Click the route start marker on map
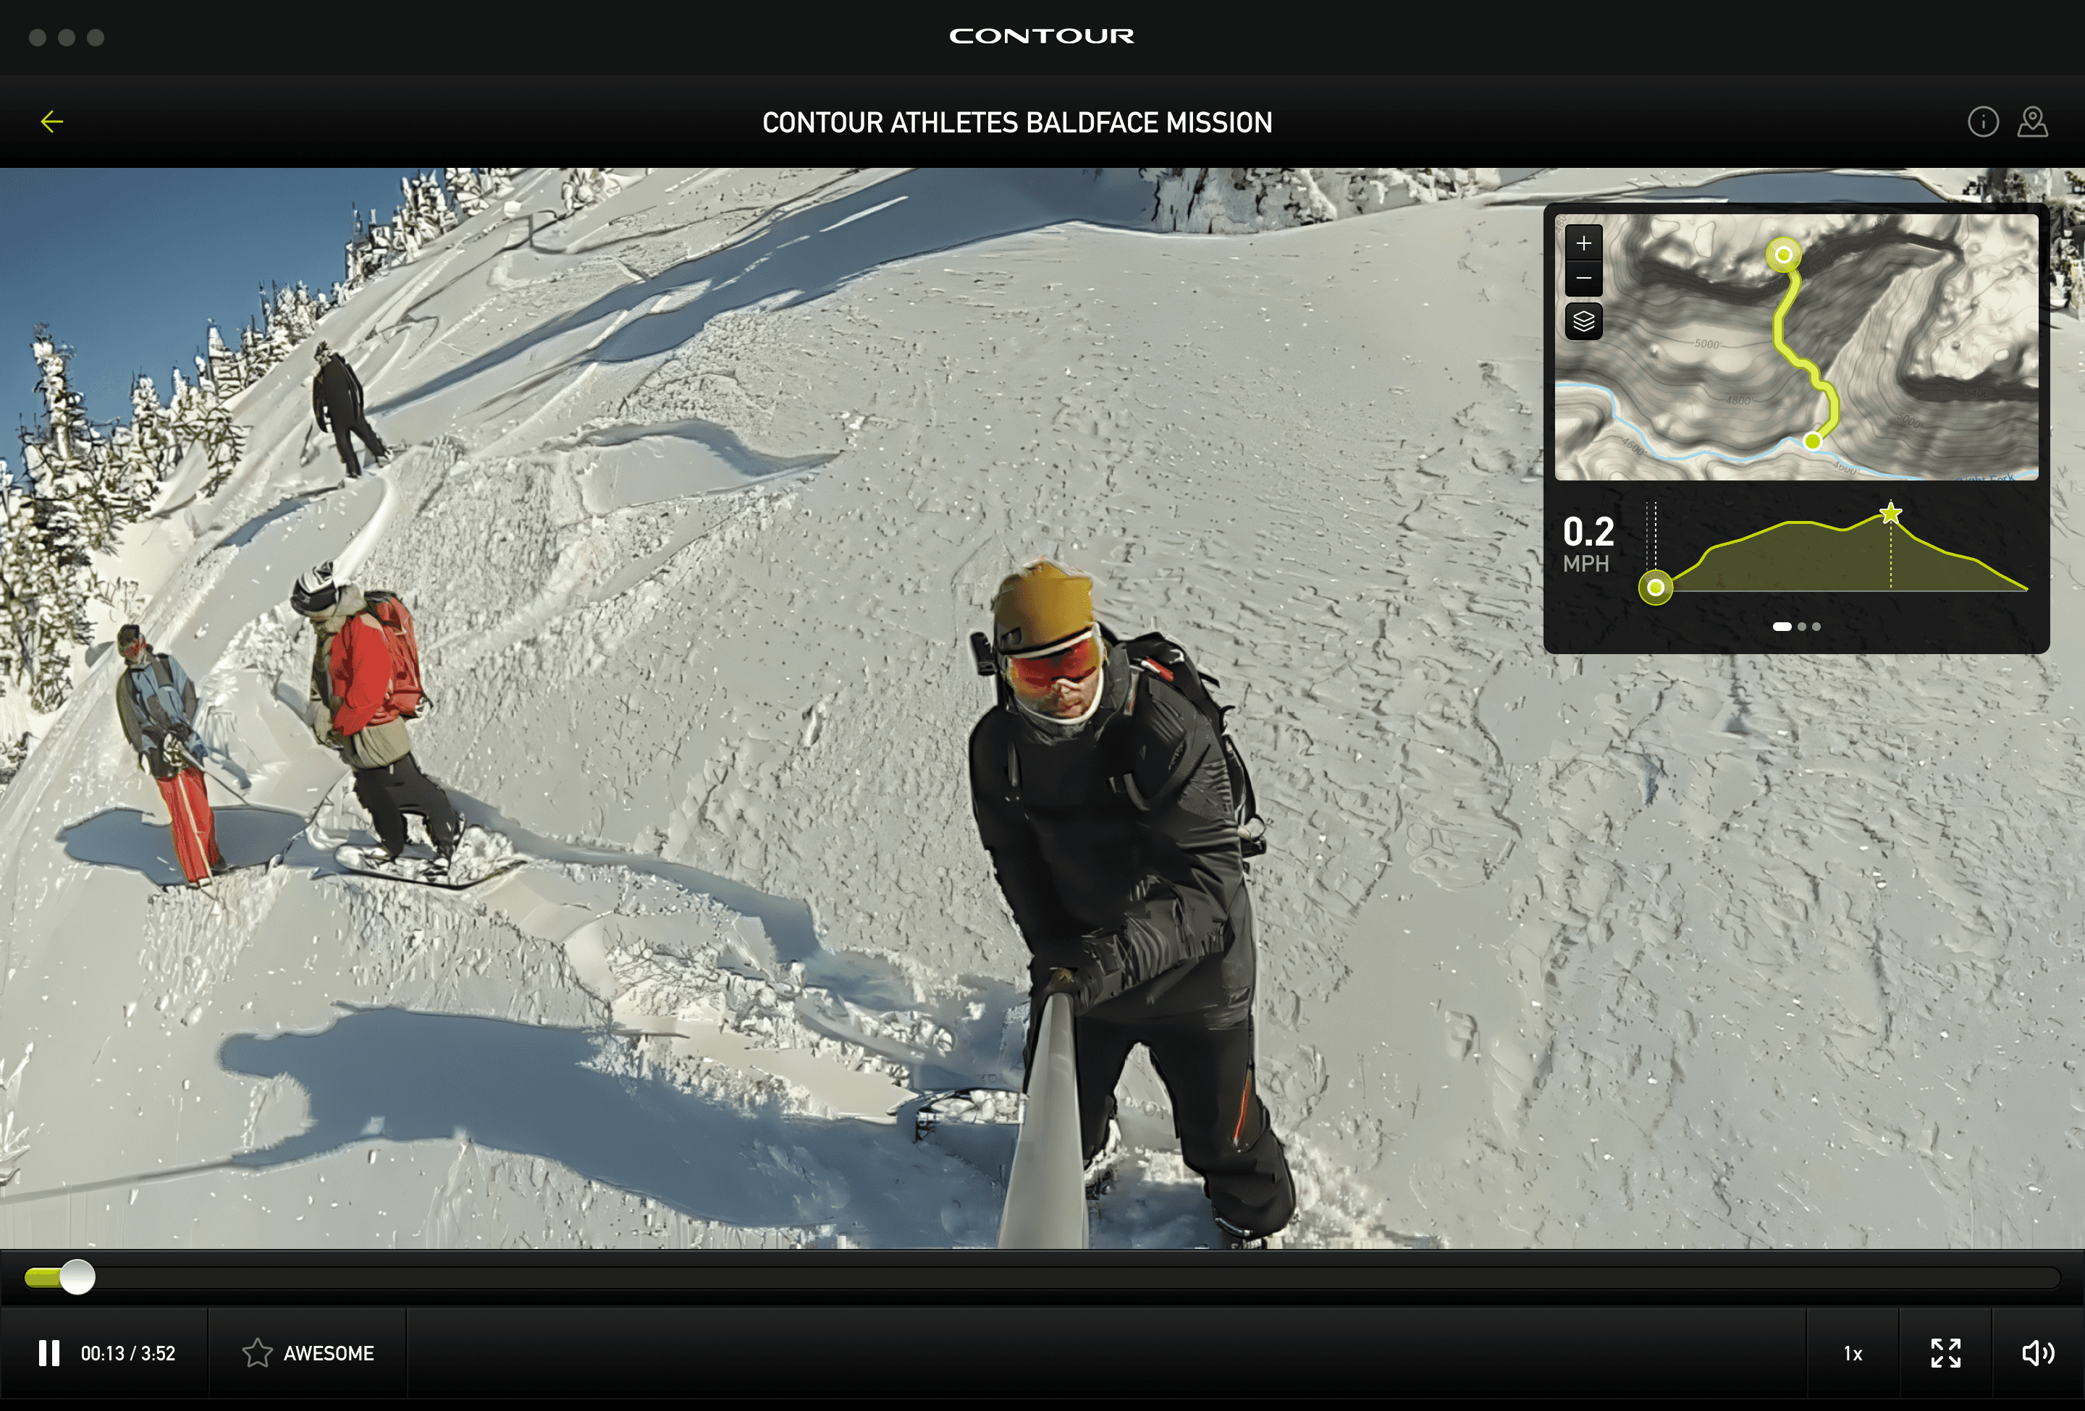The image size is (2085, 1411). pos(1784,255)
